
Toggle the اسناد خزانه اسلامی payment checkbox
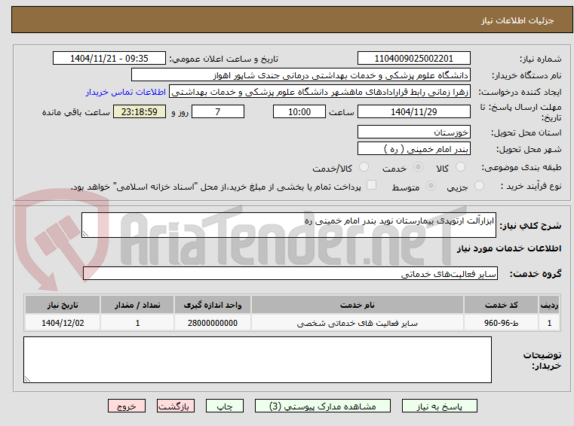pos(371,185)
